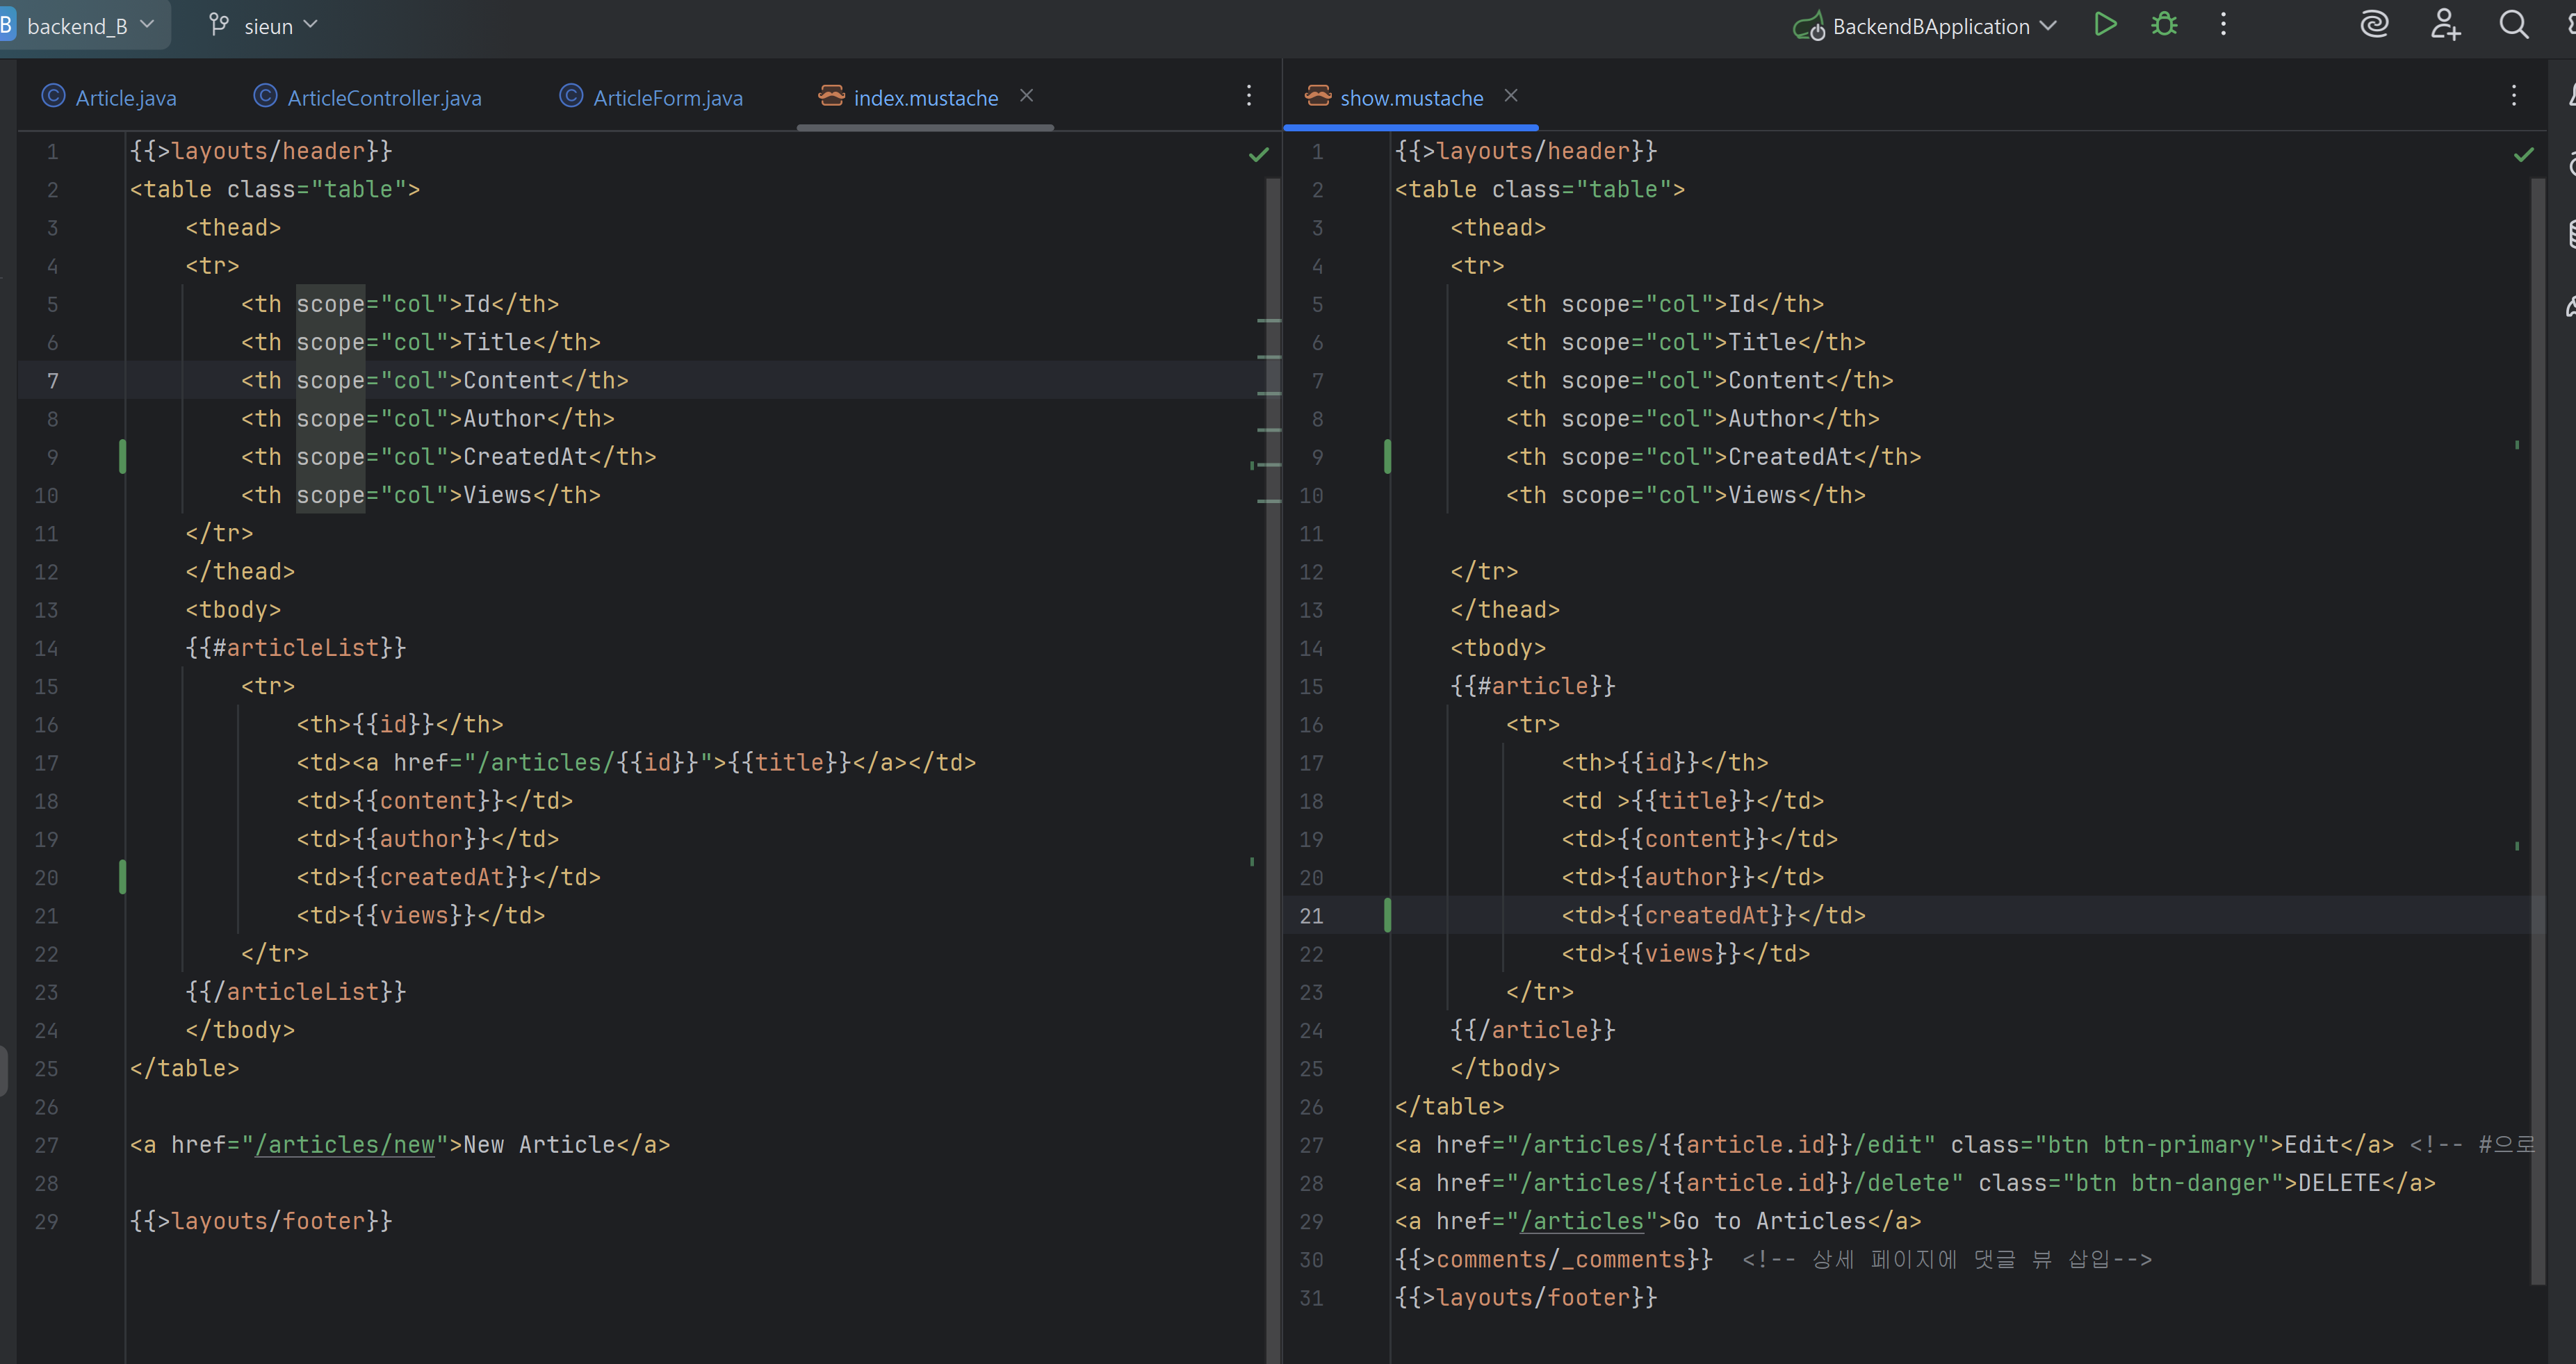Close the show.mustache tab
The height and width of the screenshot is (1364, 2576).
tap(1511, 96)
